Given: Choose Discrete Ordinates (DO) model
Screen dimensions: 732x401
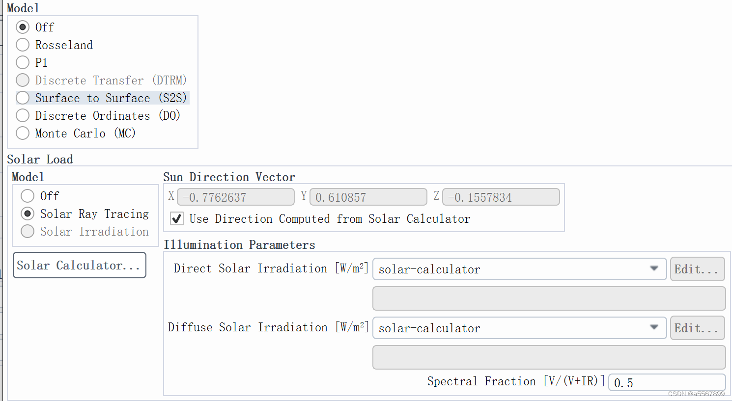Looking at the screenshot, I should pyautogui.click(x=22, y=115).
